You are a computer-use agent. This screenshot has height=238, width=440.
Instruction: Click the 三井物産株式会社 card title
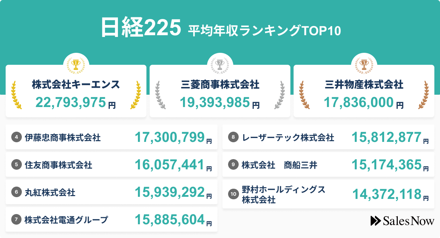coord(364,85)
